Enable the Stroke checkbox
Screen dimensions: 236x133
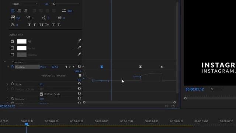[x=12, y=48]
